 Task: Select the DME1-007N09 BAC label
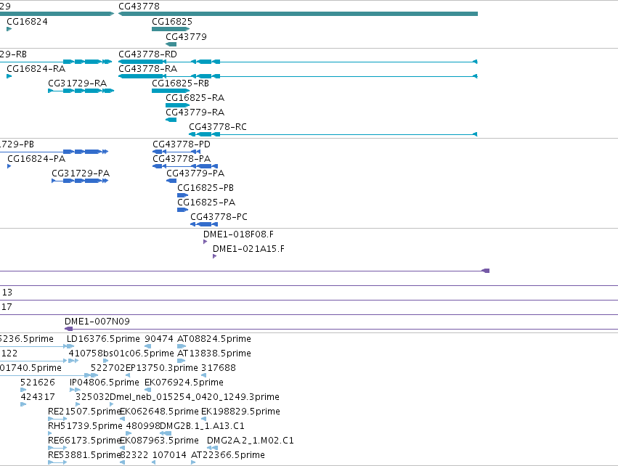pyautogui.click(x=97, y=322)
